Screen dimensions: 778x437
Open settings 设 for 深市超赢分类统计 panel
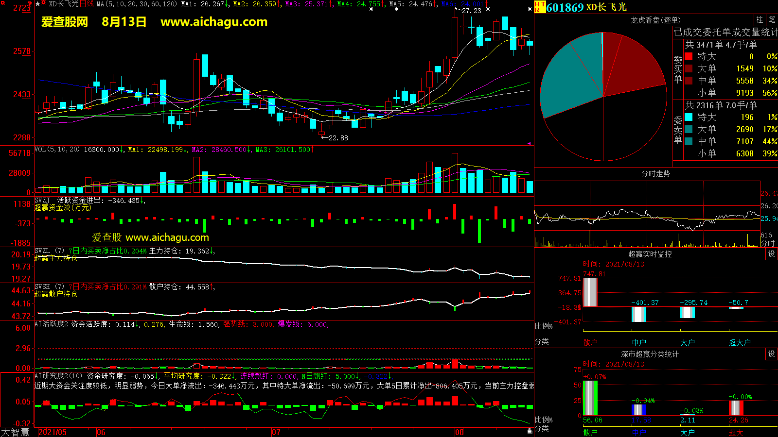click(771, 354)
